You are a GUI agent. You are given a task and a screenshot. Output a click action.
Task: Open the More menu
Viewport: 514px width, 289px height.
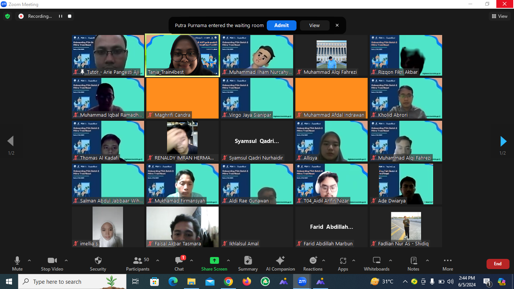point(447,260)
